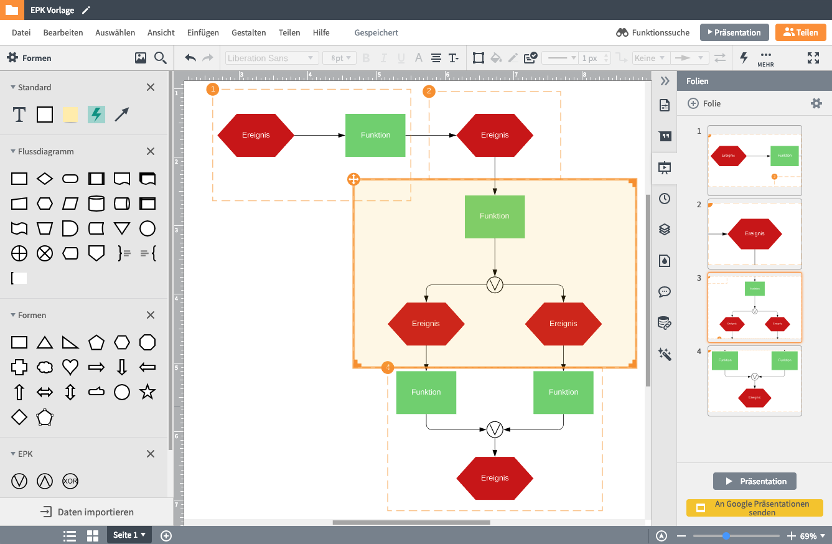Screen dimensions: 832x544
Task: Click the orange Teilen button
Action: click(800, 32)
